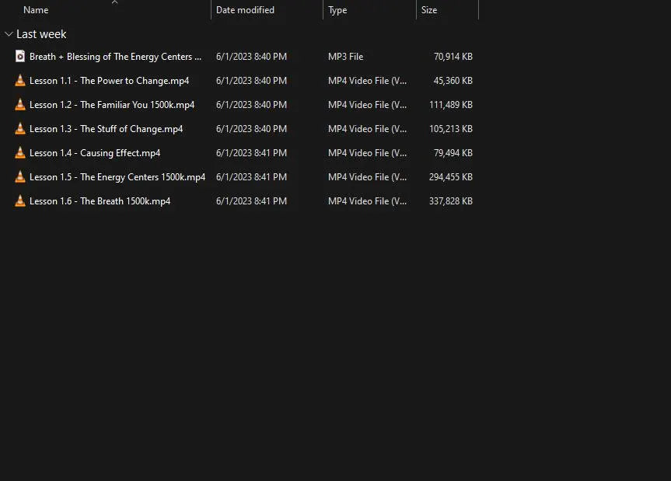
Task: Click the VLC cone icon for Lesson 1.4
Action: click(20, 152)
